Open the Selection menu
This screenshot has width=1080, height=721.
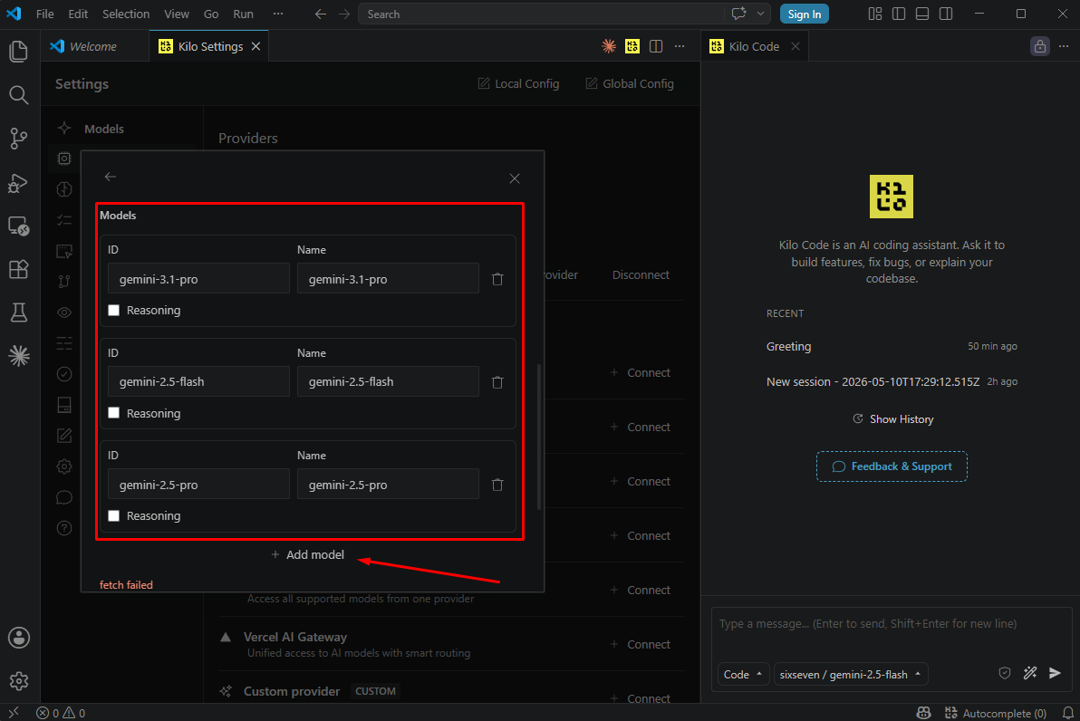pyautogui.click(x=126, y=14)
